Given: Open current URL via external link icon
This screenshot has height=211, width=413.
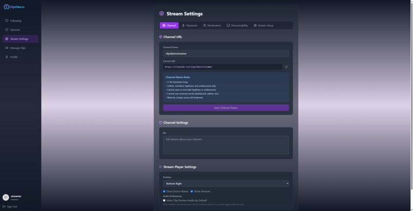Looking at the screenshot, I should point(286,67).
